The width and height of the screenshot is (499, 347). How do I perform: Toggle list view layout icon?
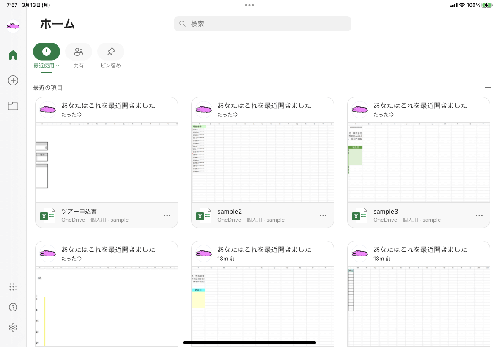(488, 87)
